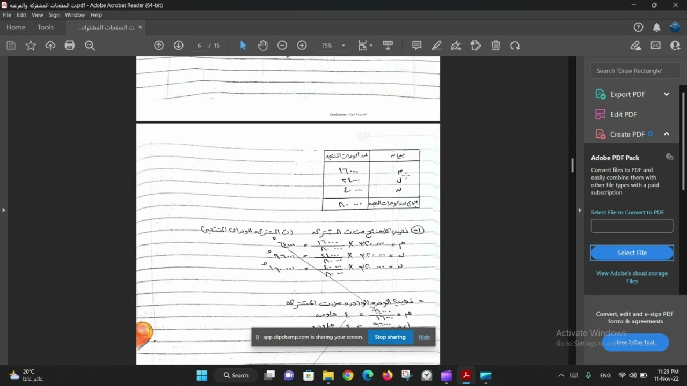The width and height of the screenshot is (687, 386).
Task: Open the fit page options
Action: pos(365,46)
